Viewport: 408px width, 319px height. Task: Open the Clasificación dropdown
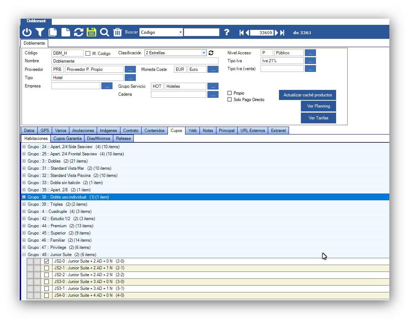204,53
